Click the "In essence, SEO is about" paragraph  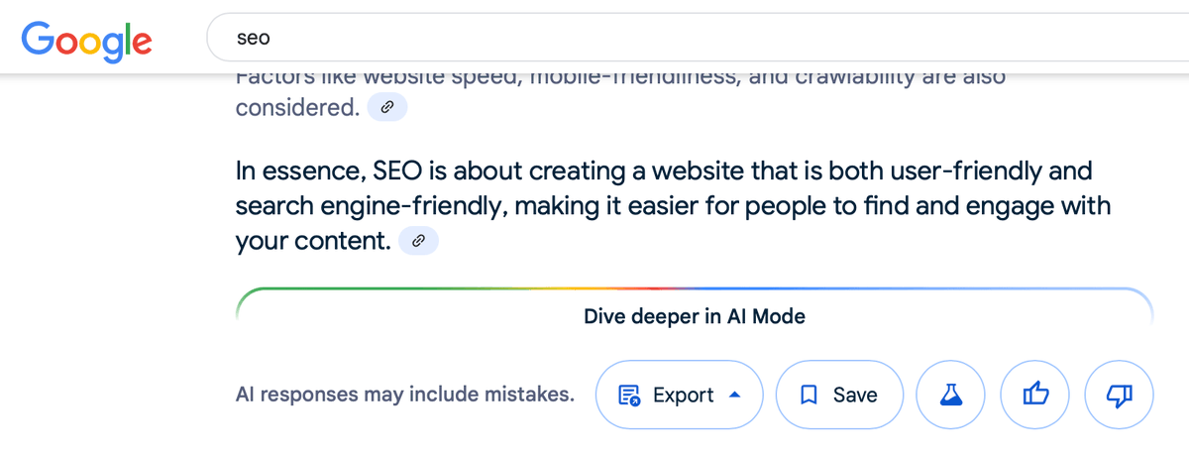tap(674, 205)
